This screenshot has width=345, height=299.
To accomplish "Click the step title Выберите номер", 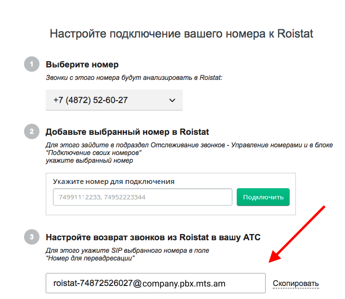I will click(x=82, y=65).
